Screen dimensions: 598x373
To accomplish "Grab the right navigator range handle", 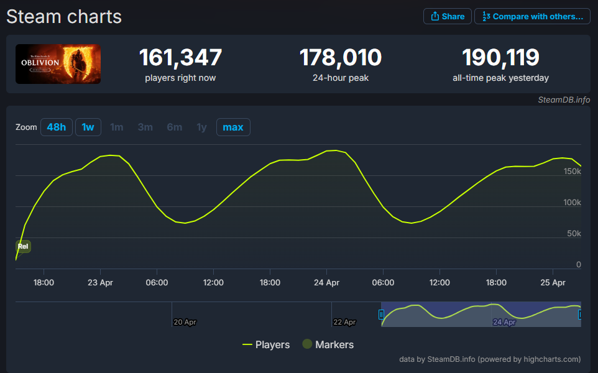I will pos(580,315).
